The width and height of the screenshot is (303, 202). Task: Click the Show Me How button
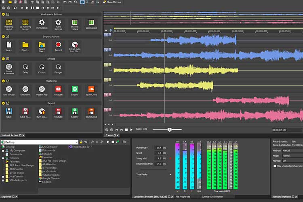click(x=112, y=2)
